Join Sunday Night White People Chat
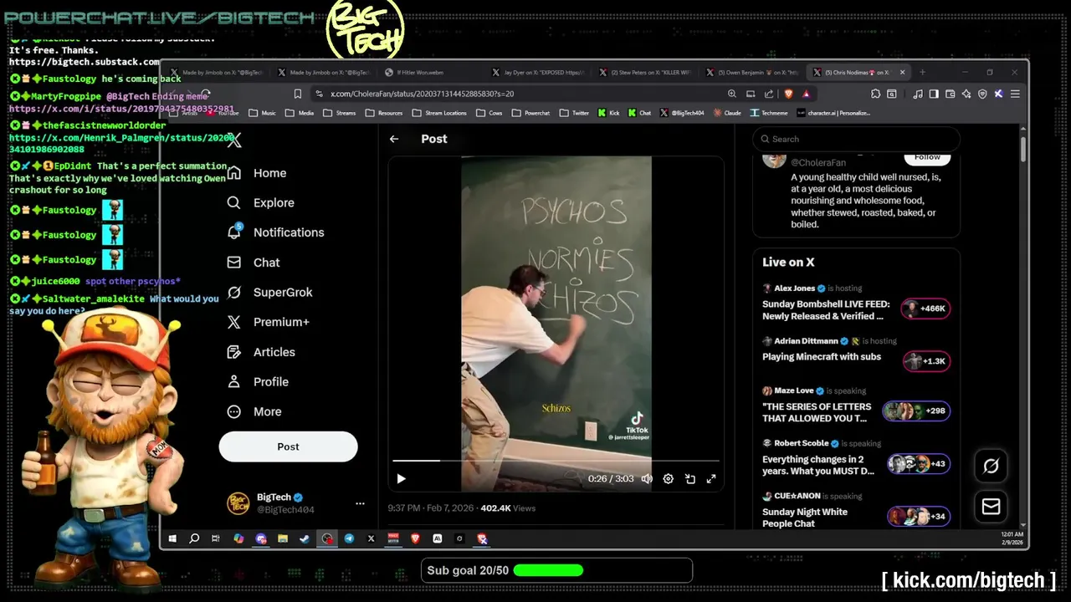The width and height of the screenshot is (1071, 602). point(805,518)
